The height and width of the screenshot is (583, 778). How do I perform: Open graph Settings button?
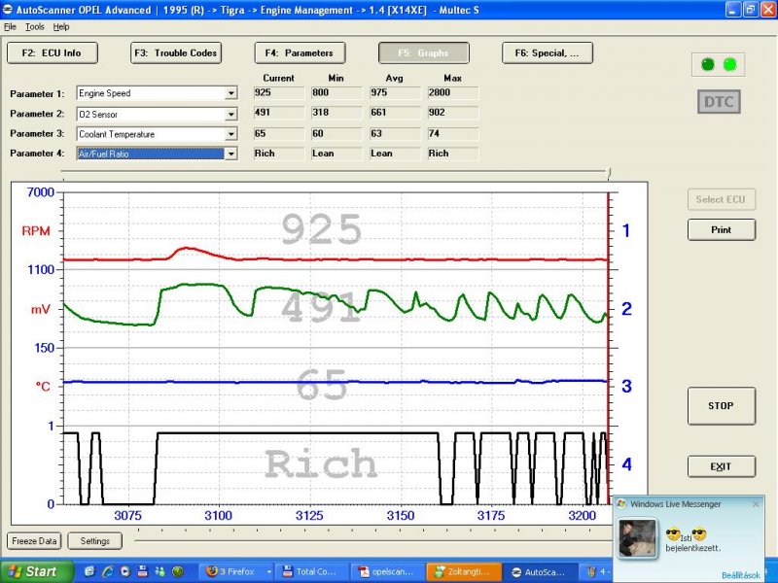click(x=94, y=541)
